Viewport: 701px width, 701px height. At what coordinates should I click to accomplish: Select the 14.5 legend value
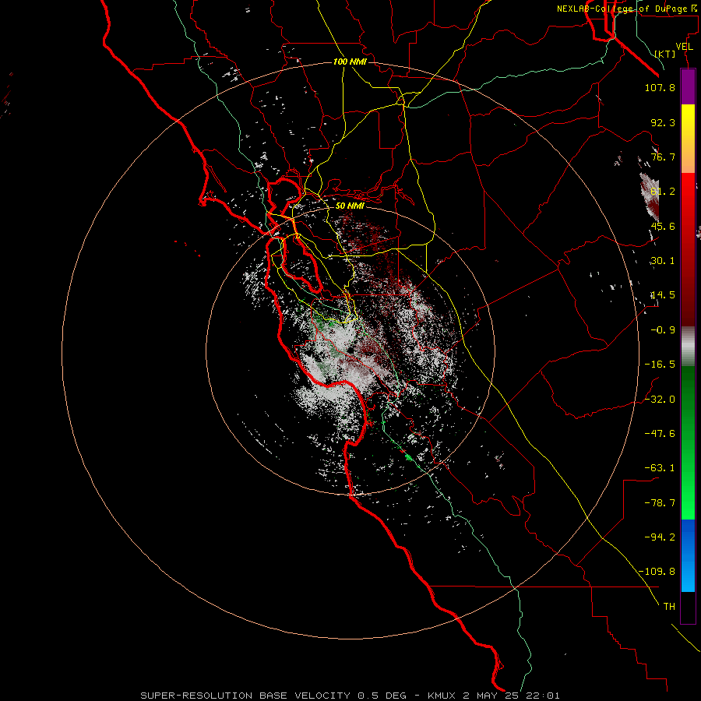pyautogui.click(x=663, y=295)
